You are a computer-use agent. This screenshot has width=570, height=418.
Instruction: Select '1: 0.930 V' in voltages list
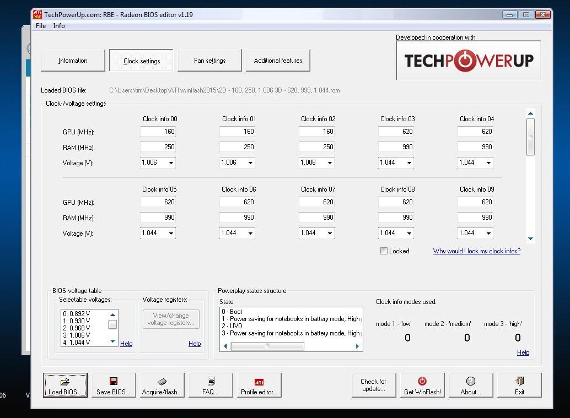[76, 321]
